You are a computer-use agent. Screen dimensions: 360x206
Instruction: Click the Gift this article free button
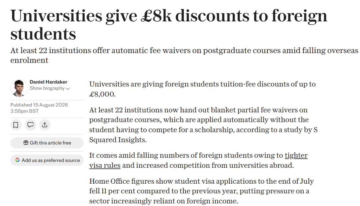pos(47,143)
